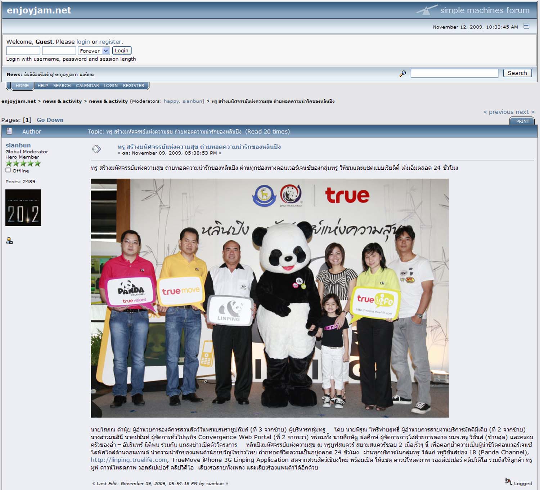This screenshot has width=540, height=490.
Task: Click the enjoyjam.net breadcrumb link
Action: (x=19, y=101)
